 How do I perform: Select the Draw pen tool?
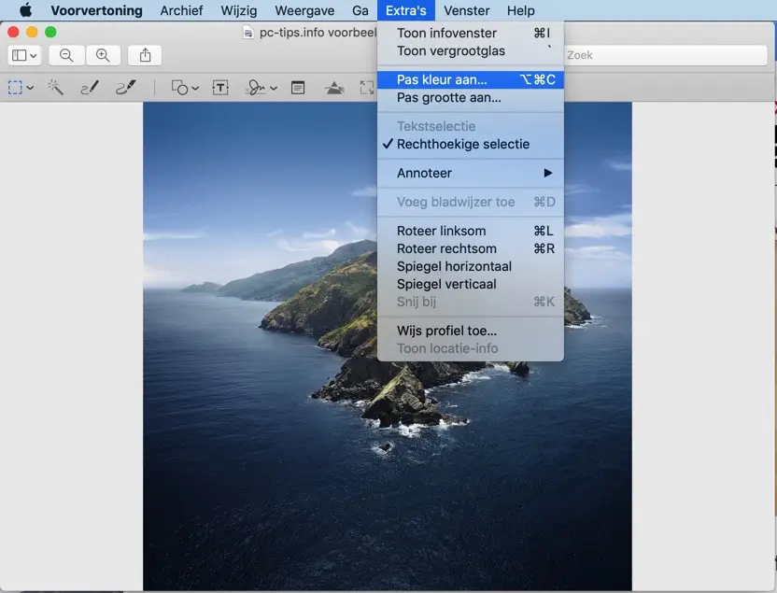click(x=126, y=88)
